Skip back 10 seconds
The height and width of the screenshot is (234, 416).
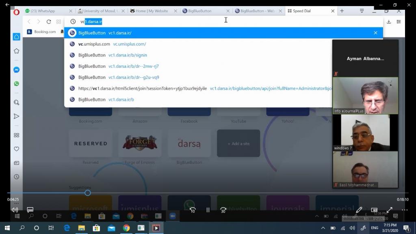point(193,210)
